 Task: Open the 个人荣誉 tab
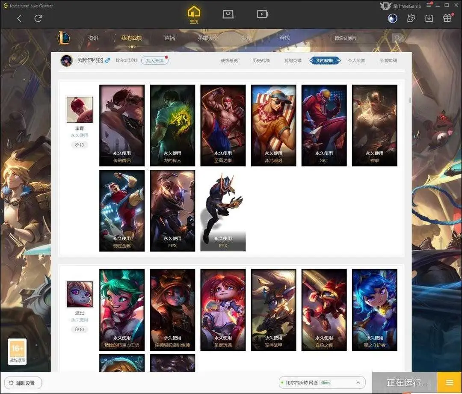coord(356,60)
